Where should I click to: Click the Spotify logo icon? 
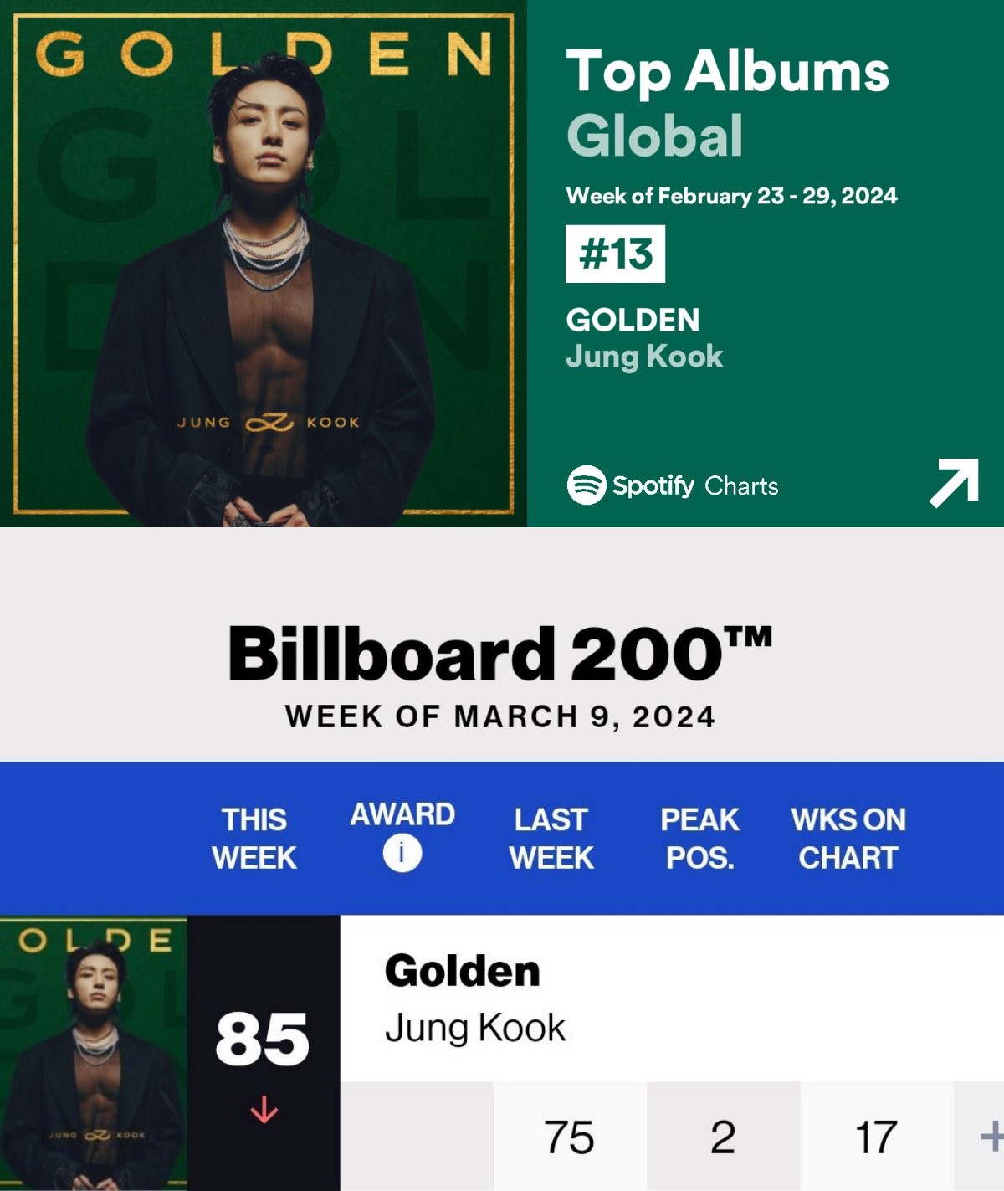click(587, 485)
